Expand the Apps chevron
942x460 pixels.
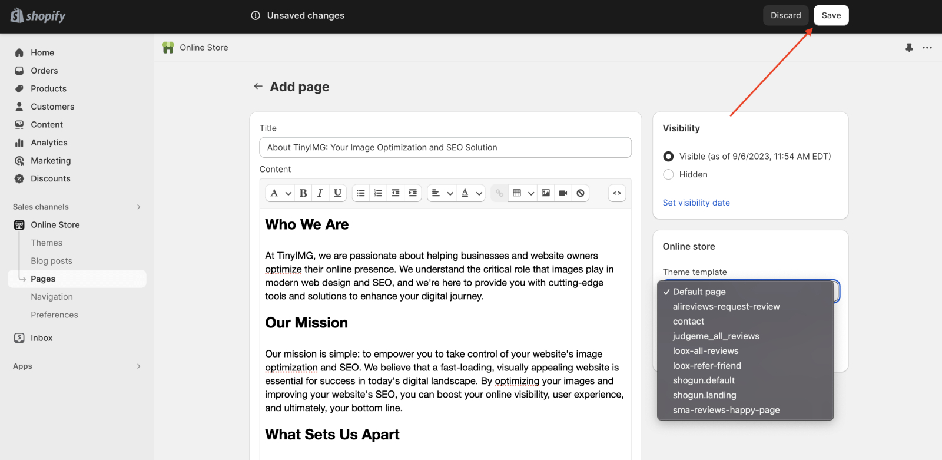pyautogui.click(x=139, y=366)
